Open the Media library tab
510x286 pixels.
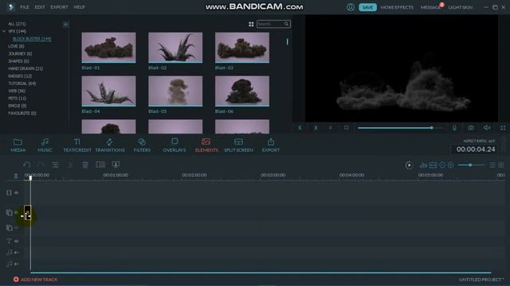(18, 145)
